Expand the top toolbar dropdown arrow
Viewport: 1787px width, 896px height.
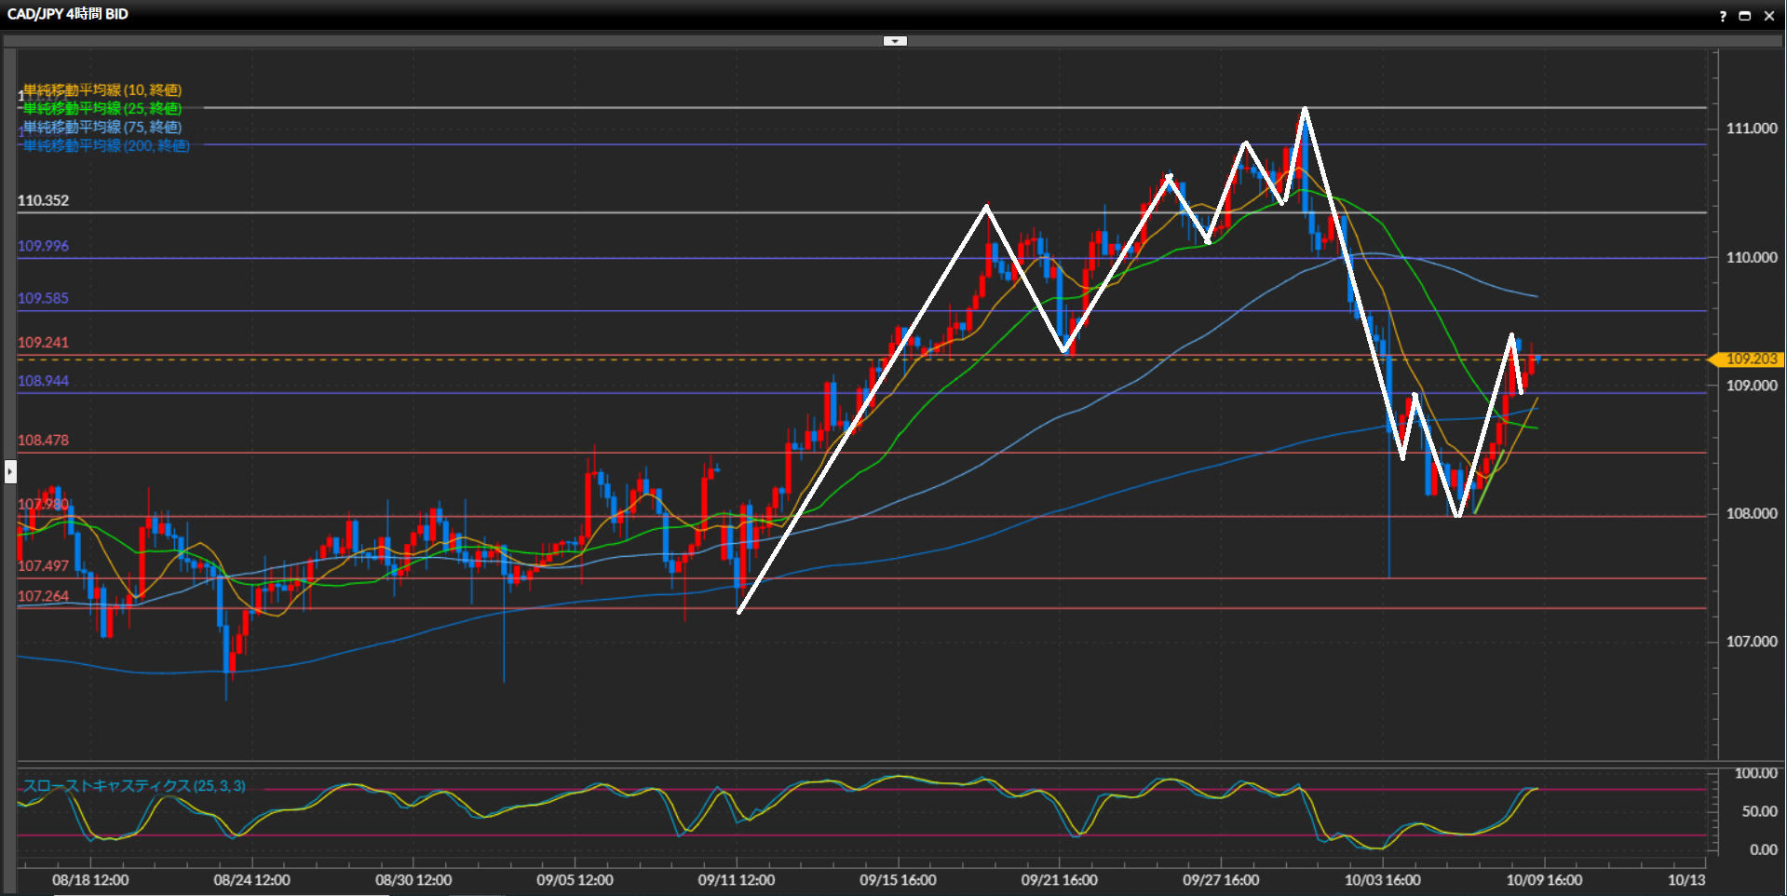(894, 41)
